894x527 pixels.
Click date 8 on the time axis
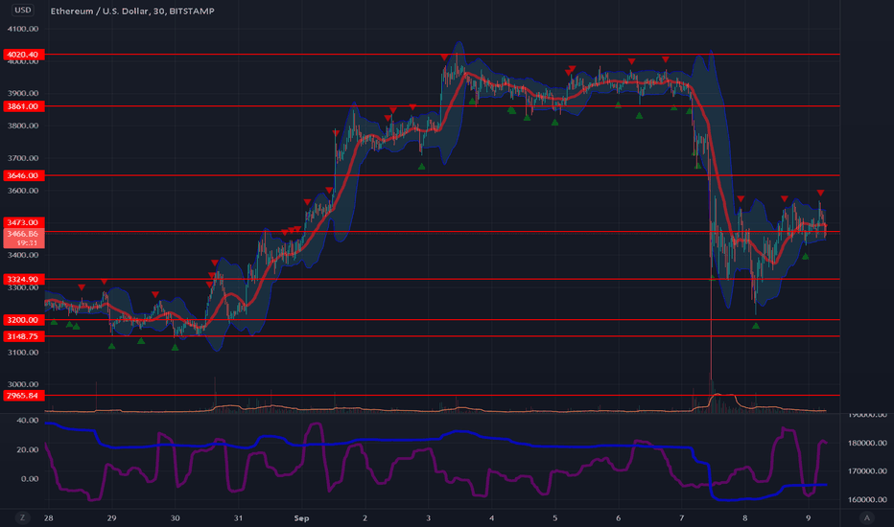point(744,517)
